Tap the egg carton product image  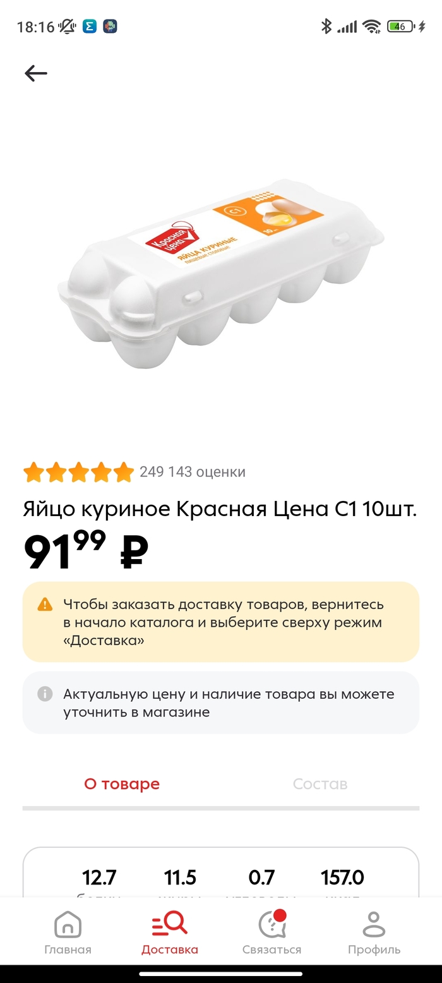[x=221, y=273]
